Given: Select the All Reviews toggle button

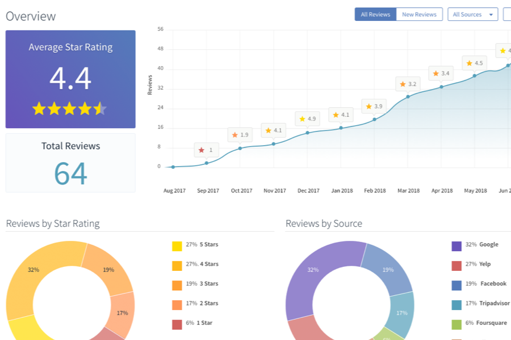Looking at the screenshot, I should [x=375, y=14].
